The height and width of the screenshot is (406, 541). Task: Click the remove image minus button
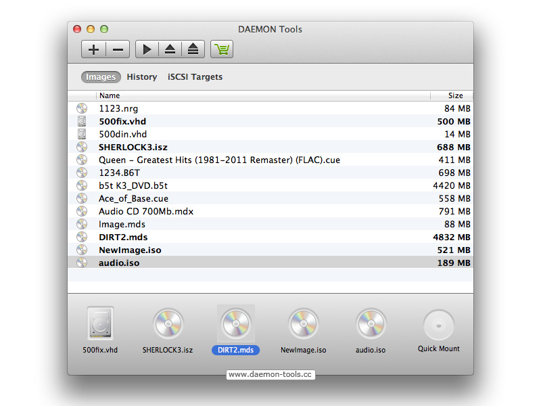point(118,49)
